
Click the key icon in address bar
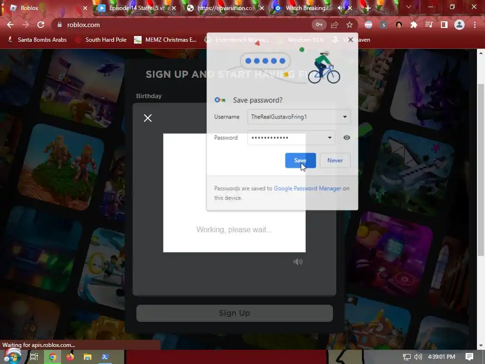pos(319,25)
